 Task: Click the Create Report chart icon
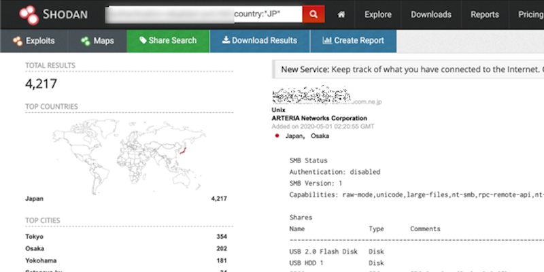tap(327, 40)
